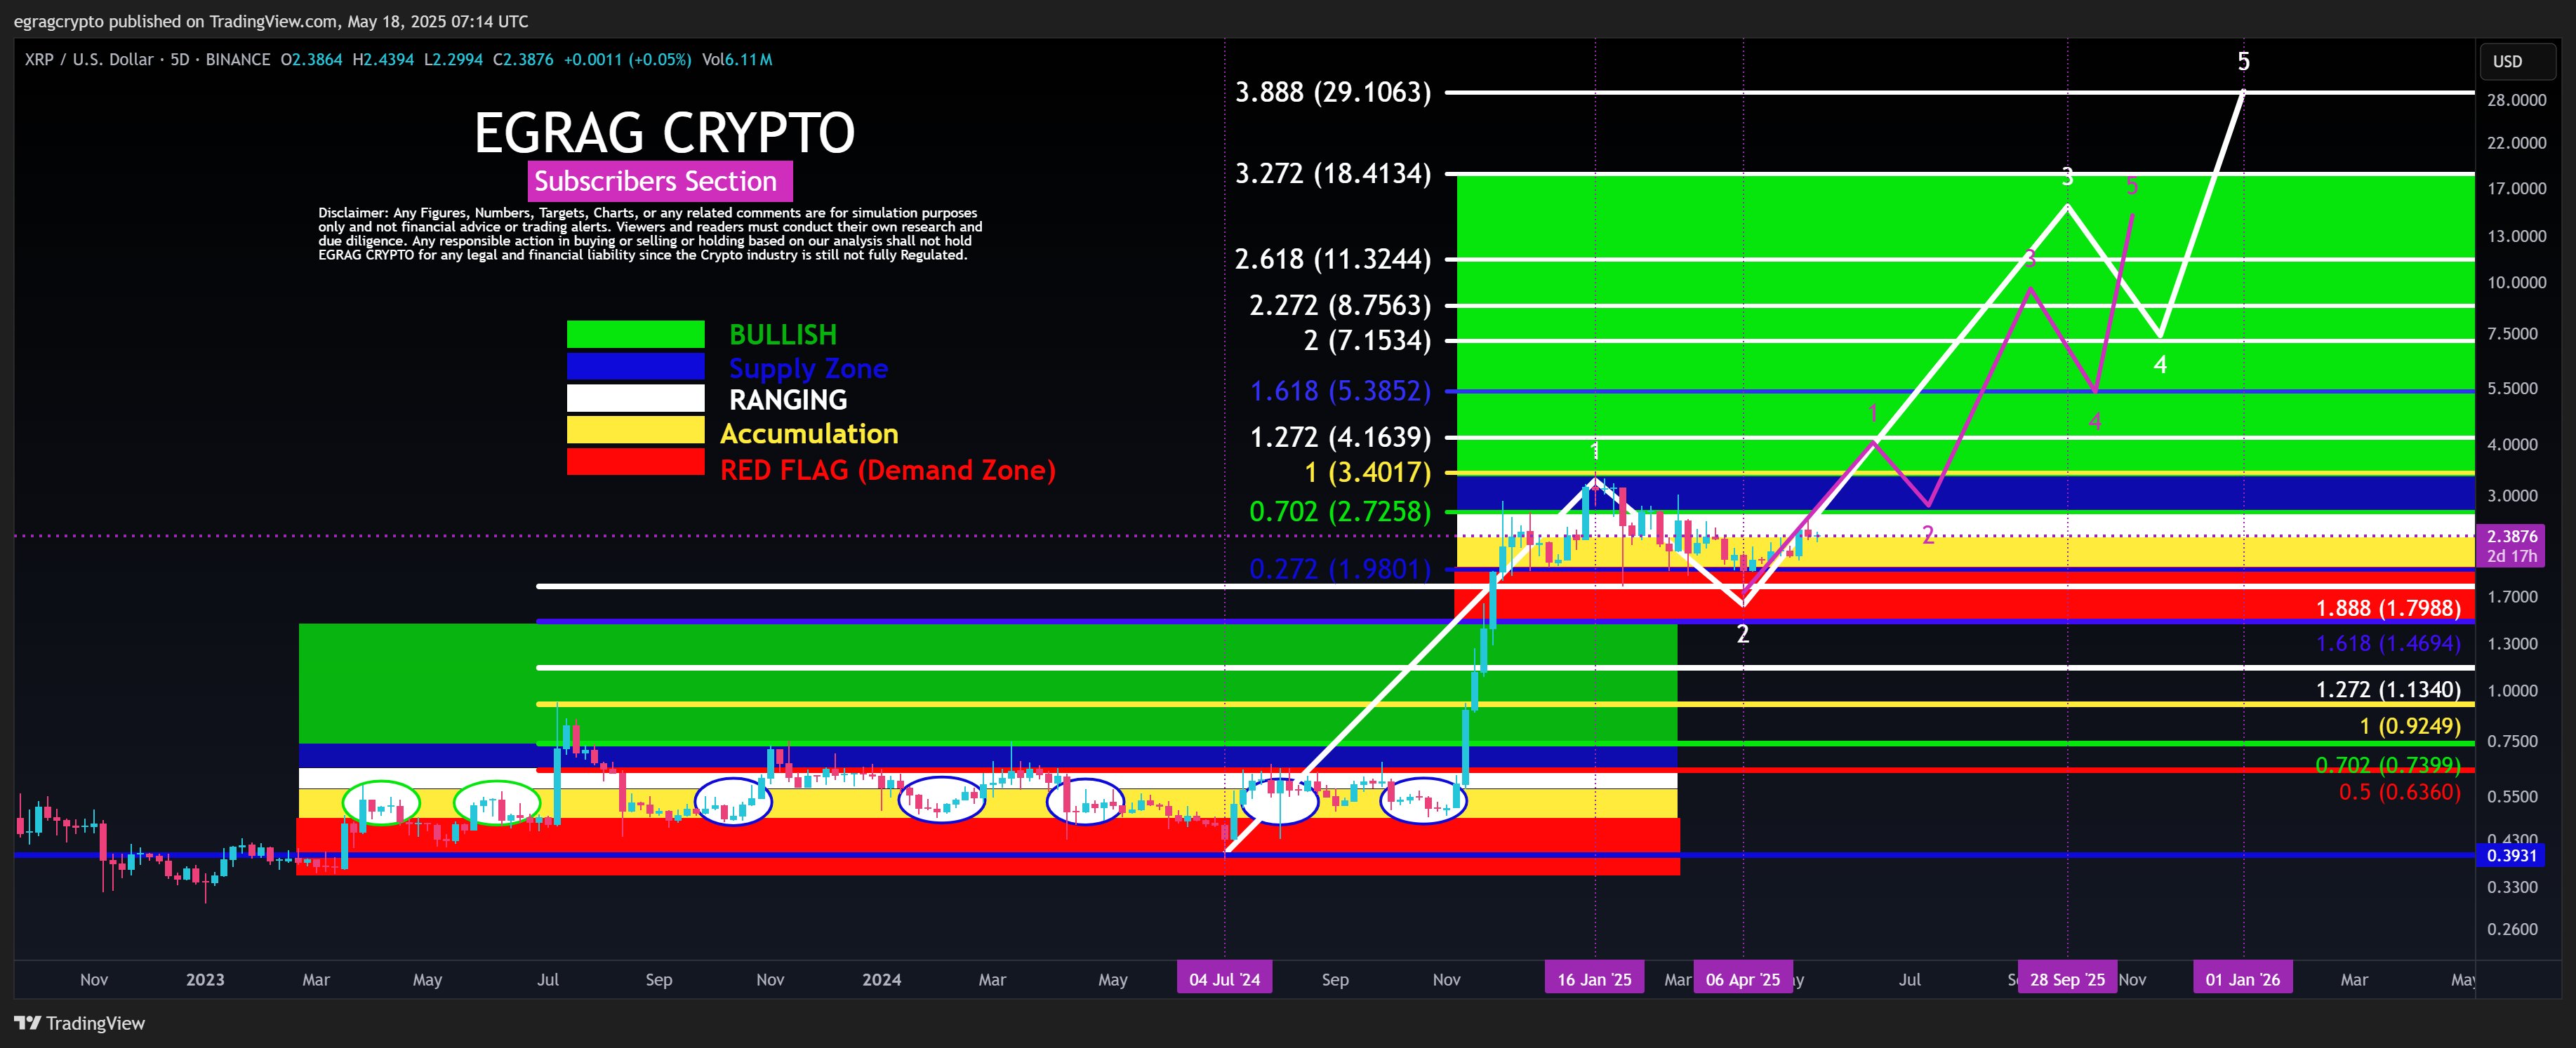Click lower Fibonacci label 1.618 (1.4694)
Screen dimensions: 2576x1048
tap(2388, 643)
